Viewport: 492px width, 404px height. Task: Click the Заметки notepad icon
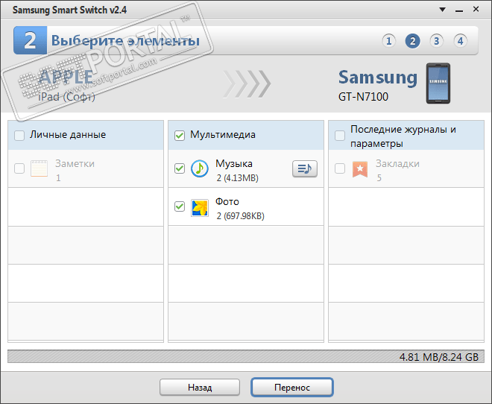tap(40, 168)
